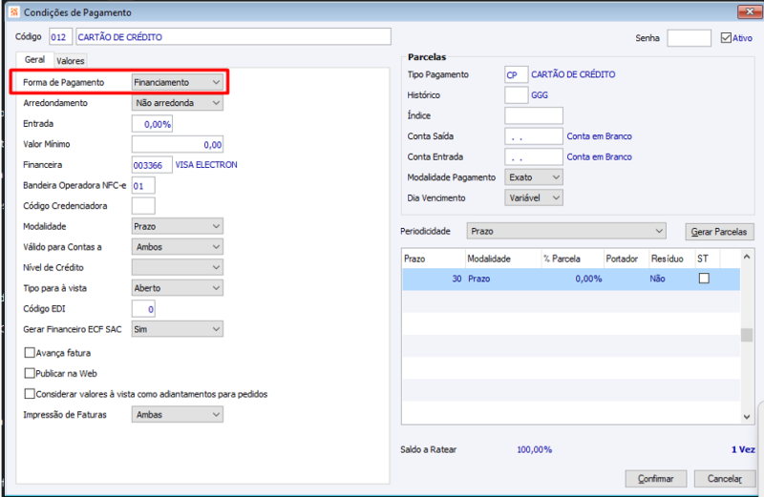Open the Arredondamento dropdown
The image size is (764, 497).
coord(178,103)
